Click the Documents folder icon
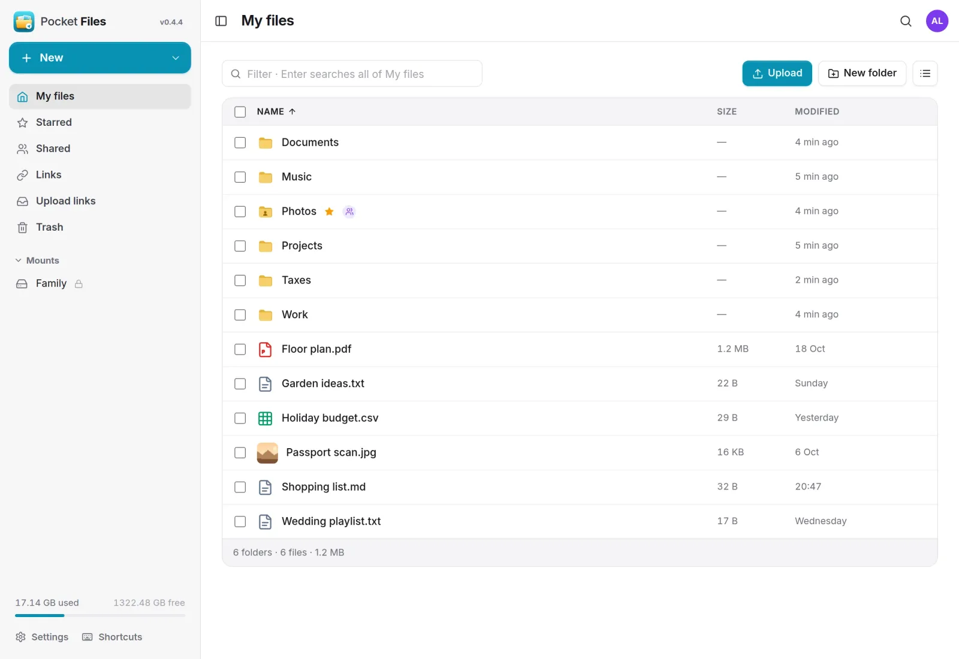 tap(265, 143)
